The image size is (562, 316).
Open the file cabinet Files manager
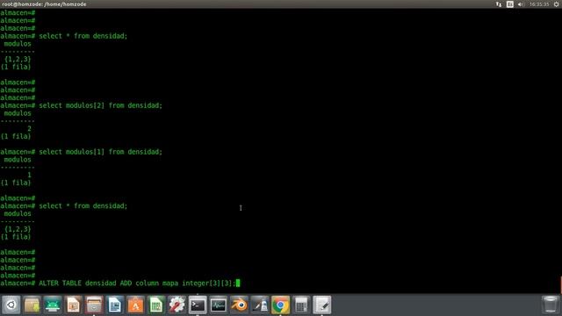94,305
